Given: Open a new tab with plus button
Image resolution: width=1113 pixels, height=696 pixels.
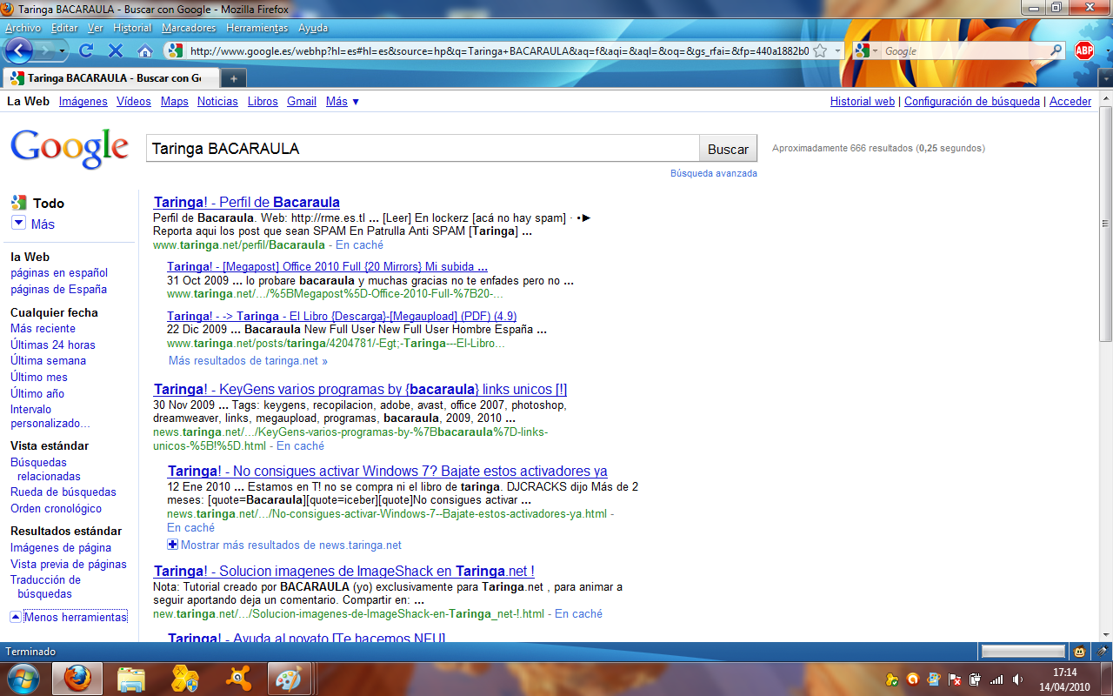Looking at the screenshot, I should (x=233, y=78).
